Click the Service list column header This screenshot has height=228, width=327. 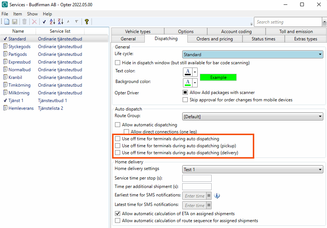[60, 32]
